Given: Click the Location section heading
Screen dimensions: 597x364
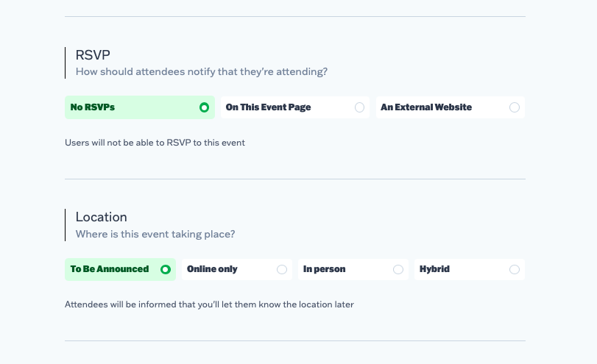Looking at the screenshot, I should [x=102, y=217].
